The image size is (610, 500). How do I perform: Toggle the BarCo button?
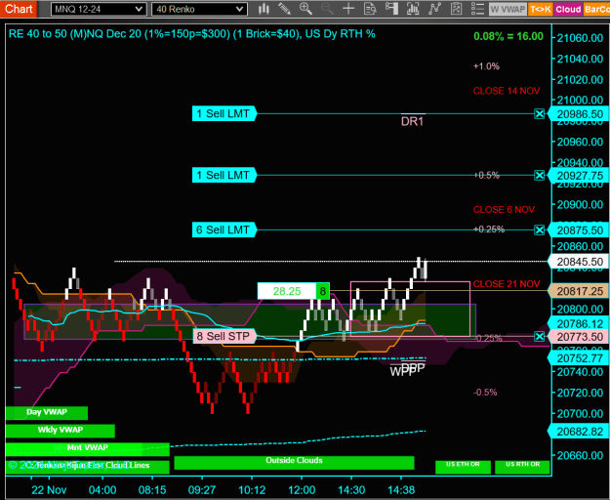tap(596, 10)
